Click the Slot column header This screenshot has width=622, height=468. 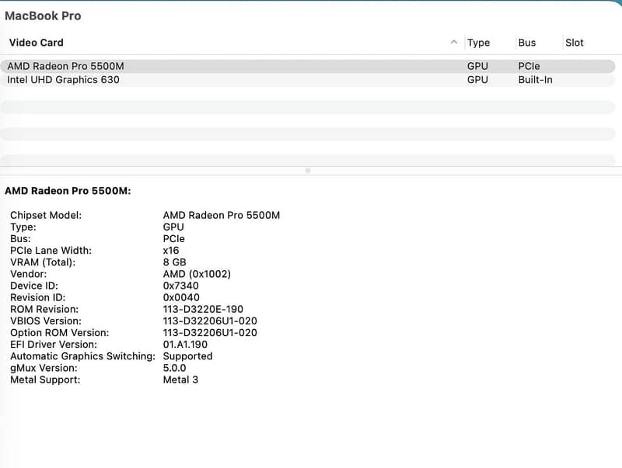(574, 43)
